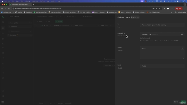Click the name varchar text area

click(162, 52)
